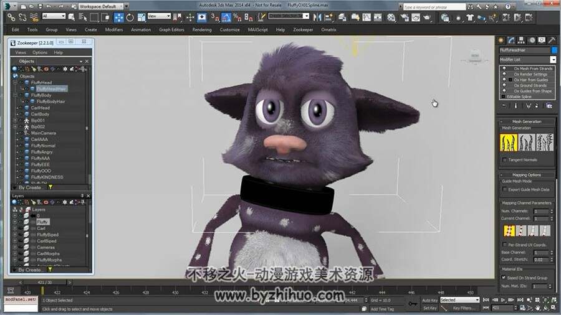Toggle the Percent Snap tool
Screen dimensions: 561x315
pyautogui.click(x=237, y=17)
